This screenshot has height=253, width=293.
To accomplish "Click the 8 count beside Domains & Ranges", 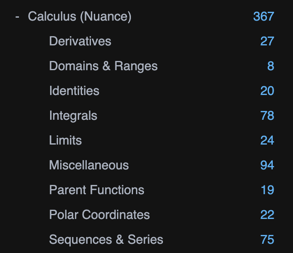I will [x=271, y=66].
